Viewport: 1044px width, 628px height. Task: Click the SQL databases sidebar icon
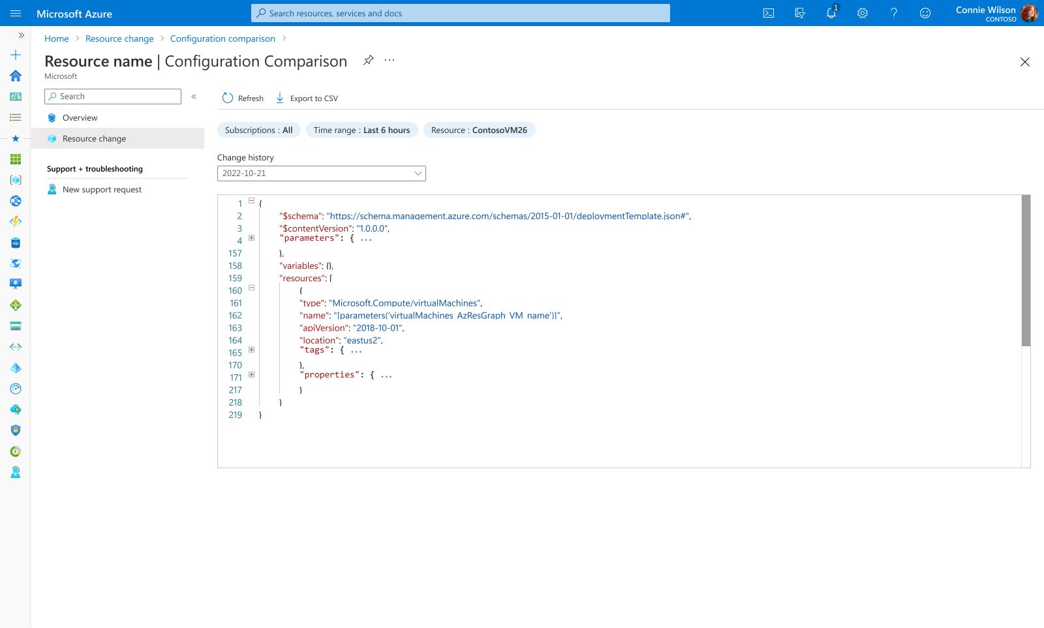tap(16, 243)
